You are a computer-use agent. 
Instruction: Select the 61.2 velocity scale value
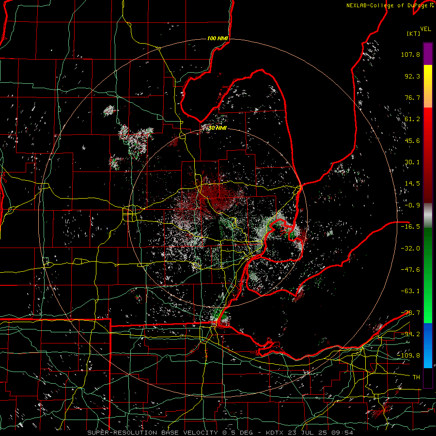click(x=412, y=119)
